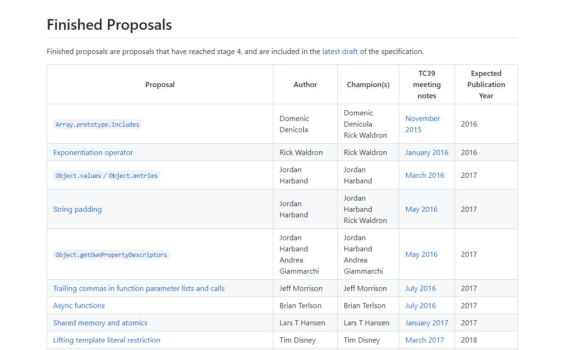The width and height of the screenshot is (573, 350).
Task: Open the Object.values proposal link
Action: tap(78, 175)
